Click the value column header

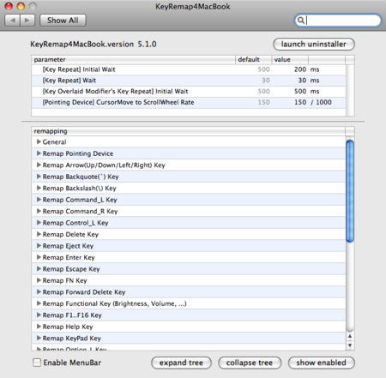point(290,59)
